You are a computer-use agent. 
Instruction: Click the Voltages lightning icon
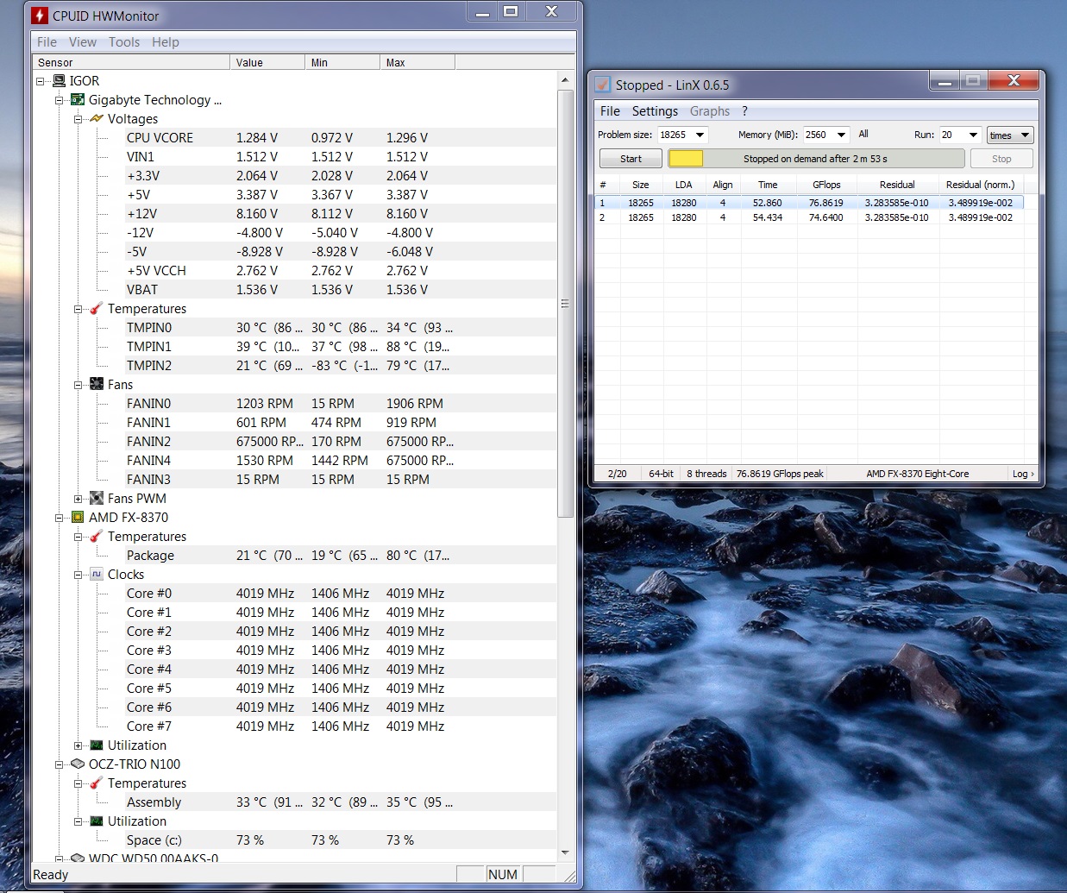coord(97,119)
